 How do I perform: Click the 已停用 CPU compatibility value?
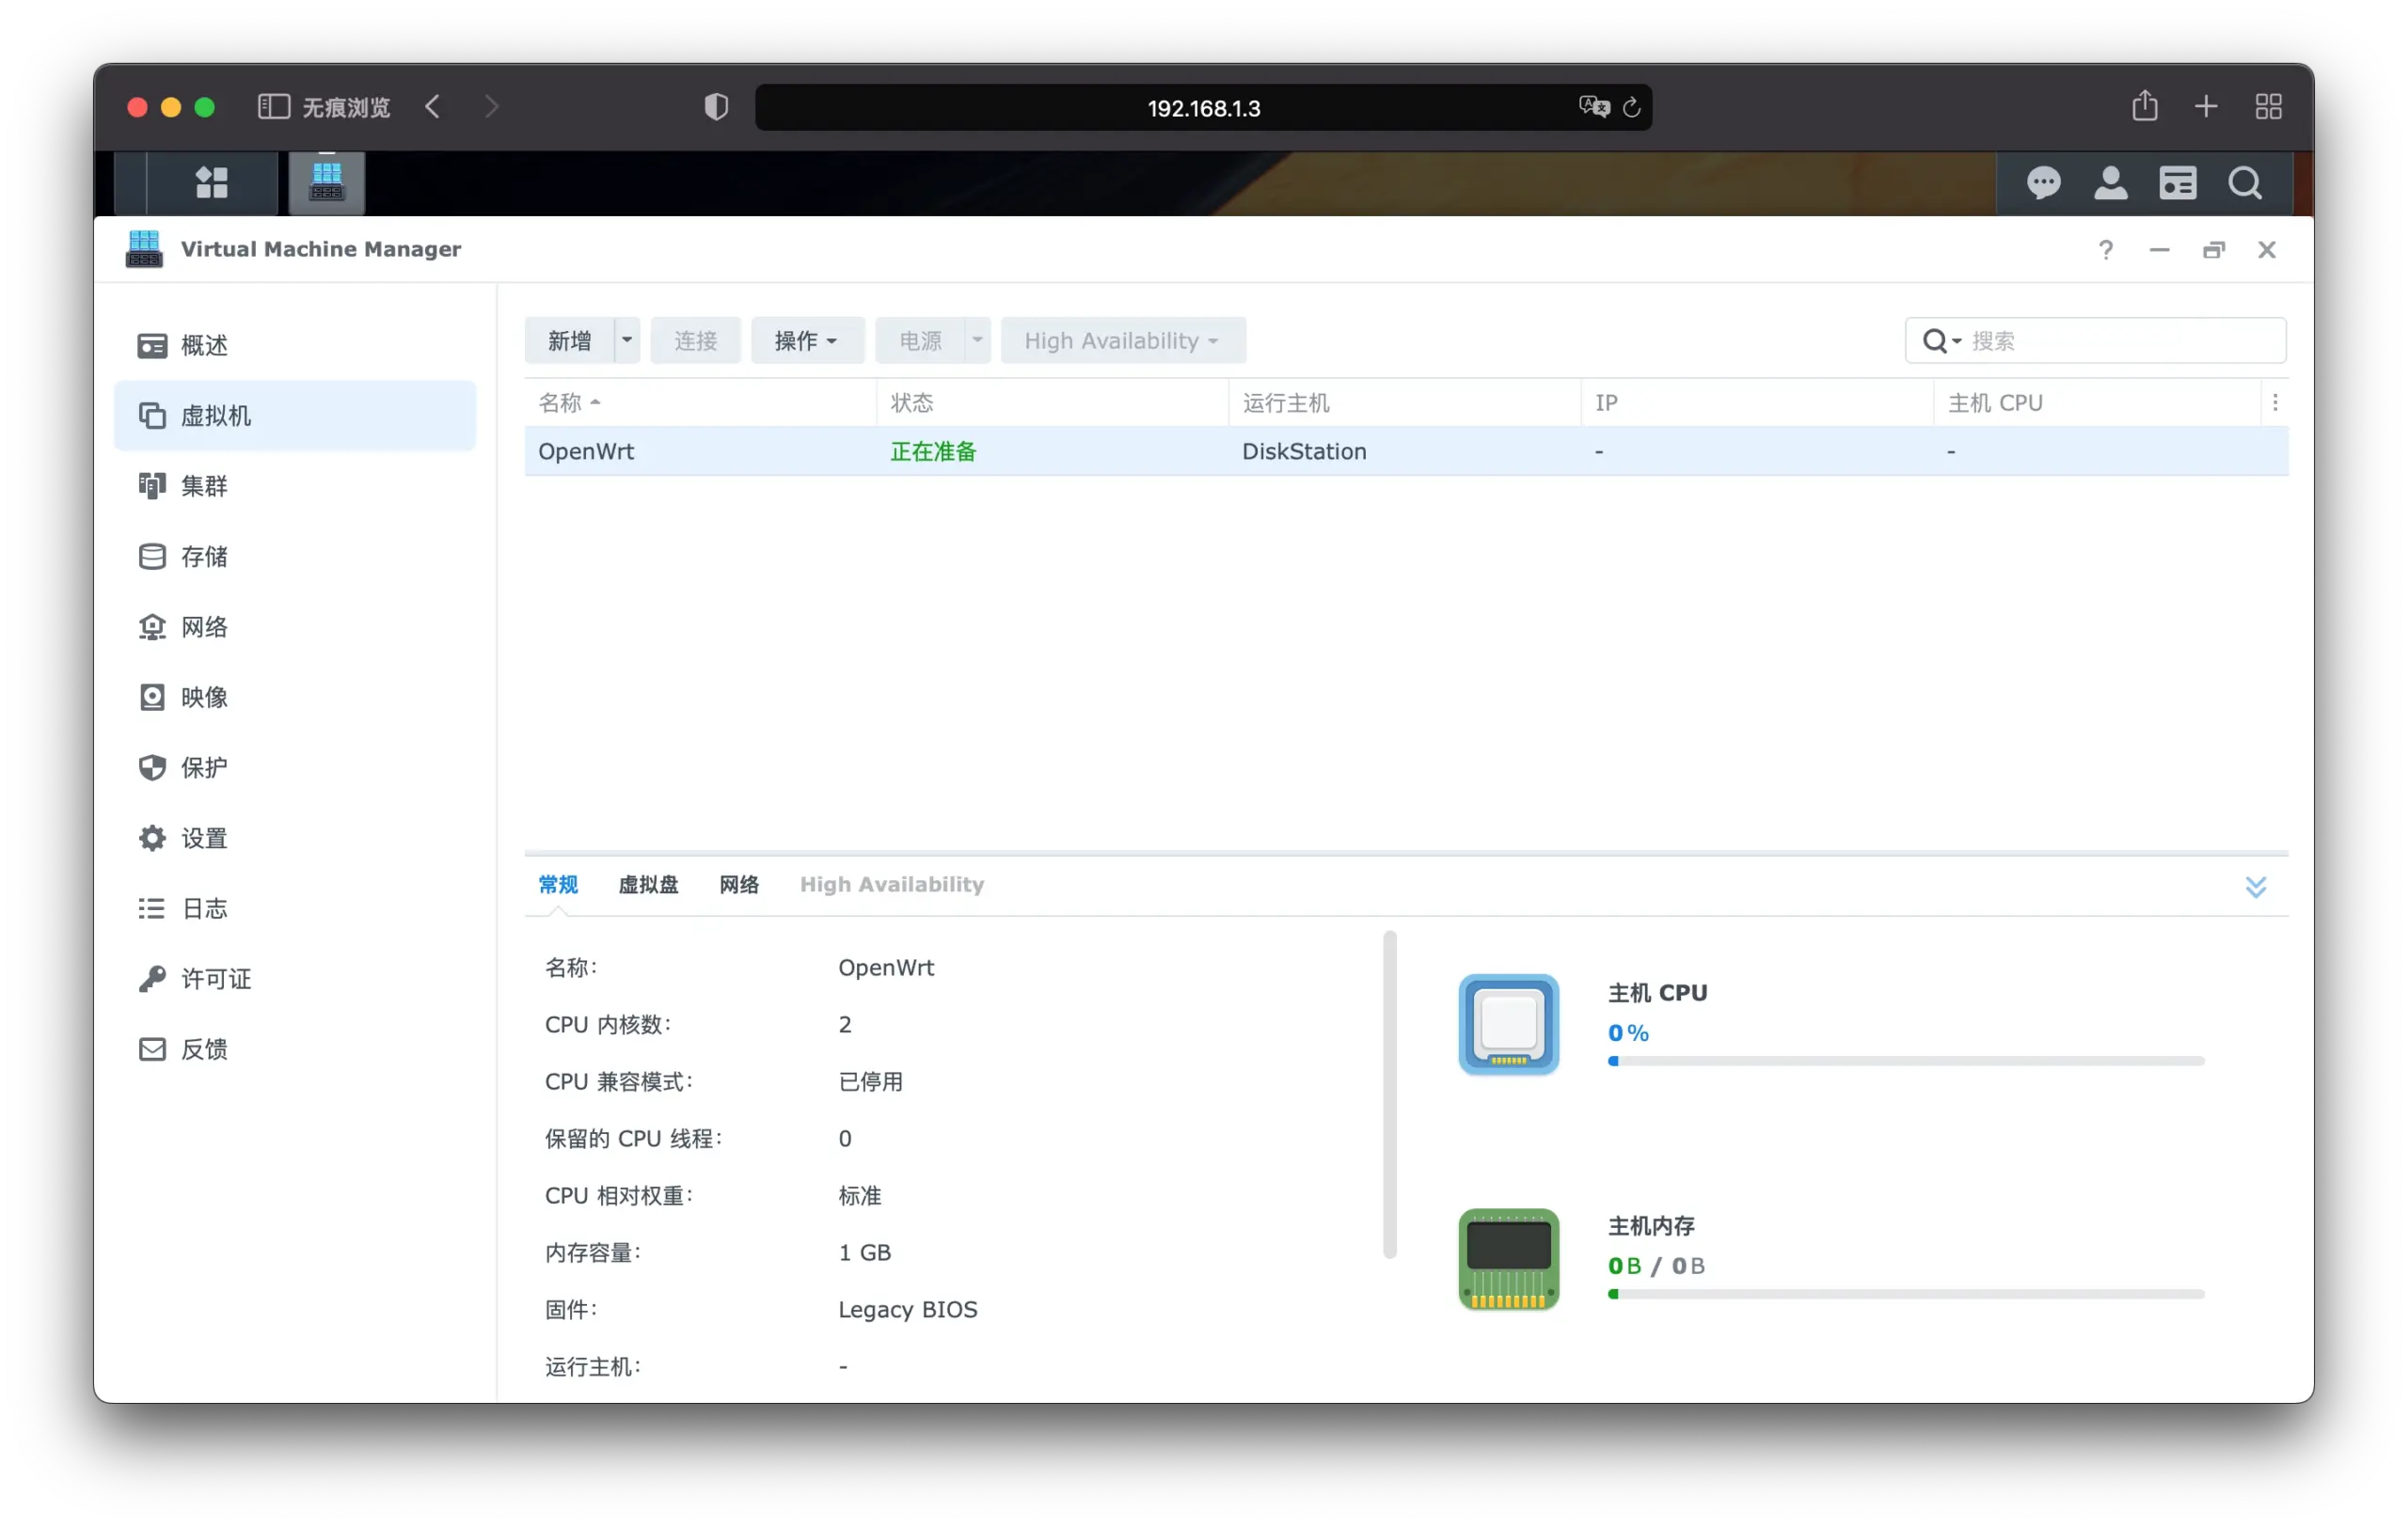(x=870, y=1081)
